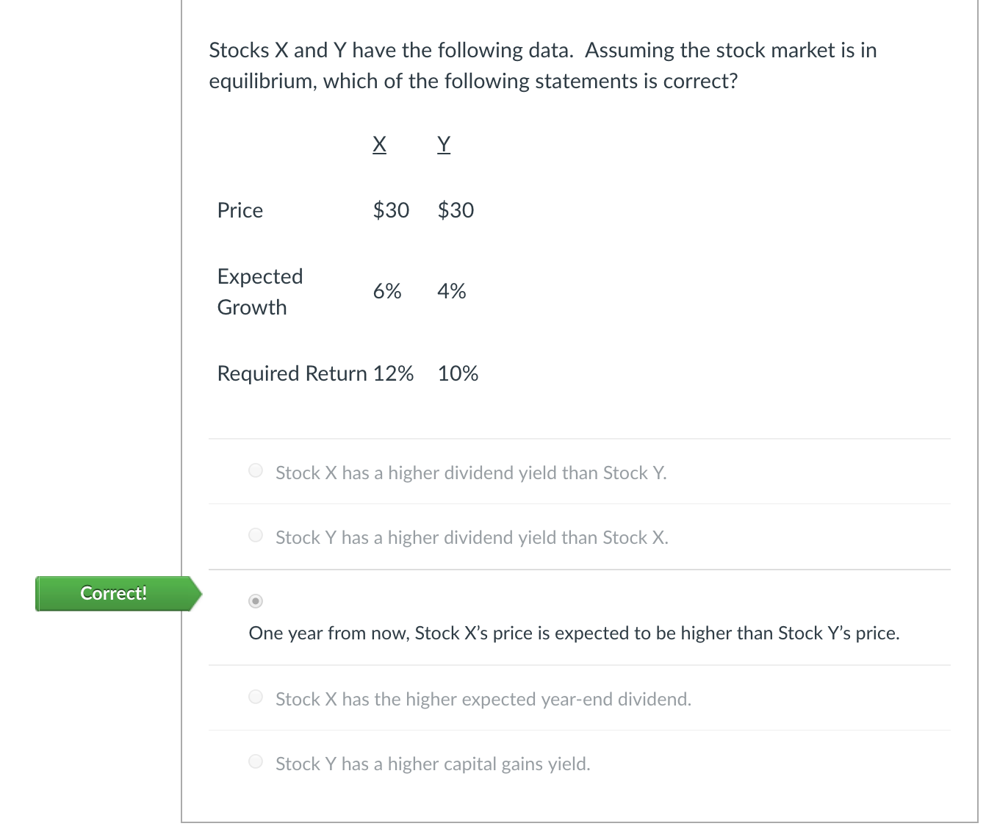986x829 pixels.
Task: Select the radio button for Stock Y higher dividend yield
Action: [x=256, y=535]
